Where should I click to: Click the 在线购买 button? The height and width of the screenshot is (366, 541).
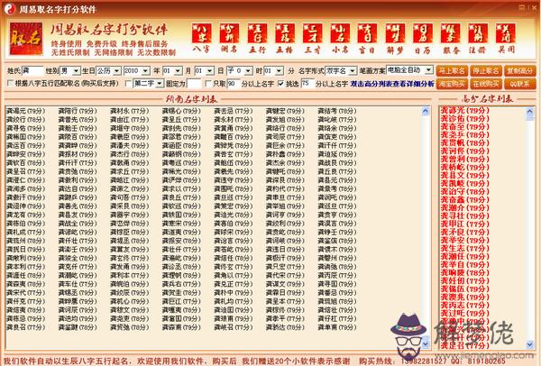(x=486, y=84)
